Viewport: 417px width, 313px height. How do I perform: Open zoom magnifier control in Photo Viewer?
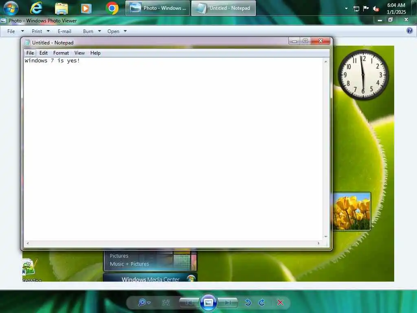[x=142, y=302]
